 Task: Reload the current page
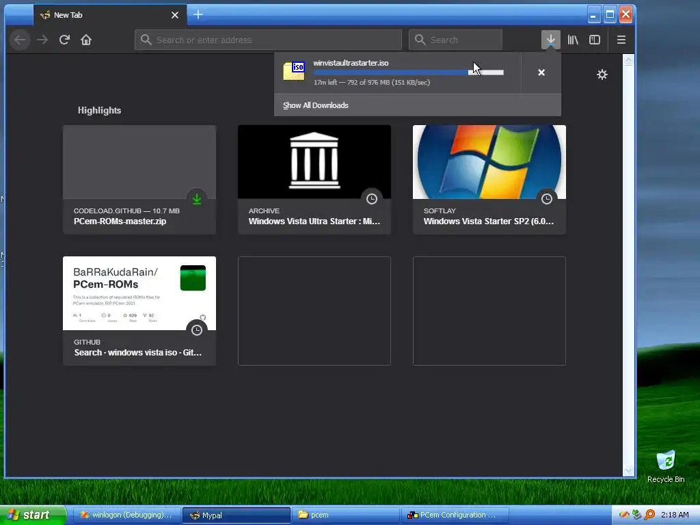[x=64, y=40]
